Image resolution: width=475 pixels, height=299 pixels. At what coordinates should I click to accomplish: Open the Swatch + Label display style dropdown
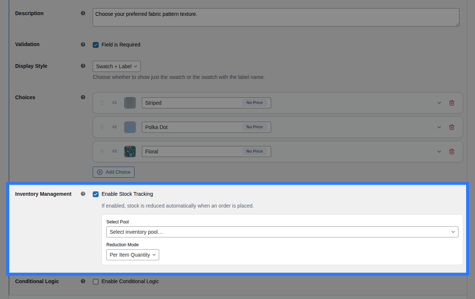[117, 66]
